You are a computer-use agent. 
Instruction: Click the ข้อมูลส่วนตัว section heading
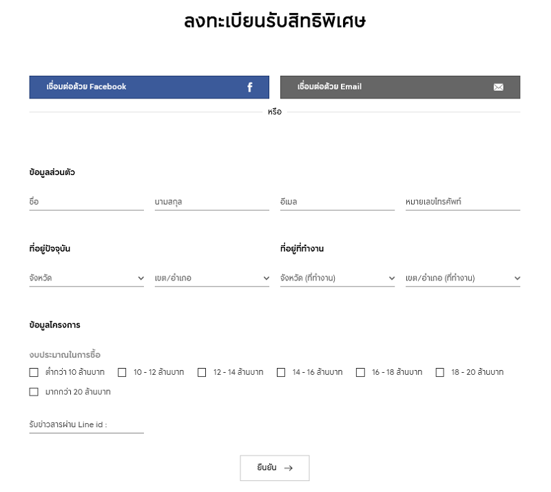point(52,172)
